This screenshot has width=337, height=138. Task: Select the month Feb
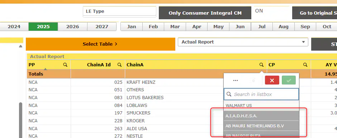153,26
